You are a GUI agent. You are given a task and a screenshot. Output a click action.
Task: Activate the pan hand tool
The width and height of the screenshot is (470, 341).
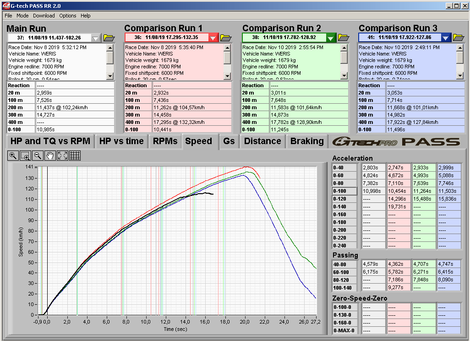[50, 156]
